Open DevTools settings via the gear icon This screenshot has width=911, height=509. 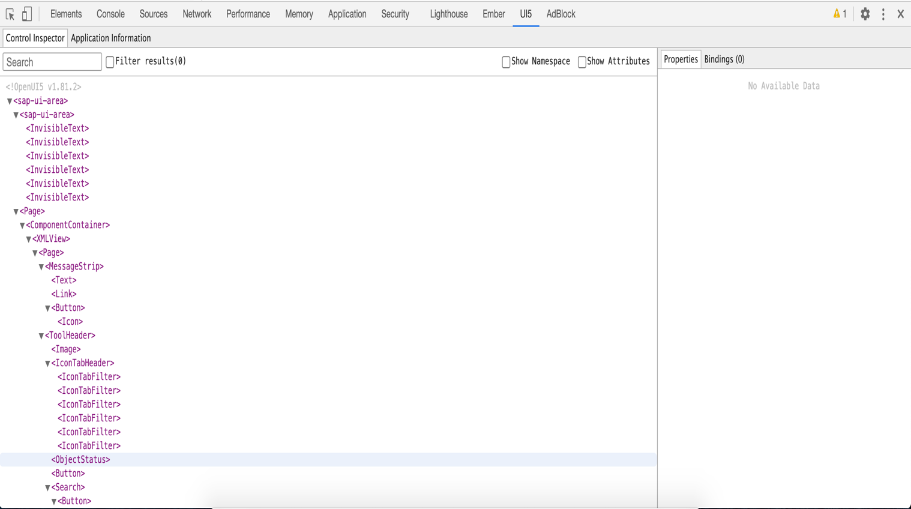point(865,14)
